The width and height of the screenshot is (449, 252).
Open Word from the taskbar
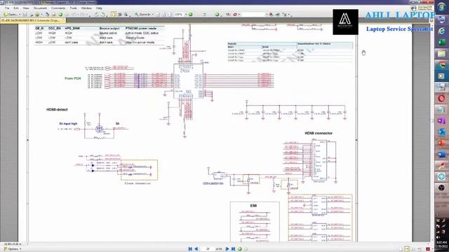tap(441, 154)
